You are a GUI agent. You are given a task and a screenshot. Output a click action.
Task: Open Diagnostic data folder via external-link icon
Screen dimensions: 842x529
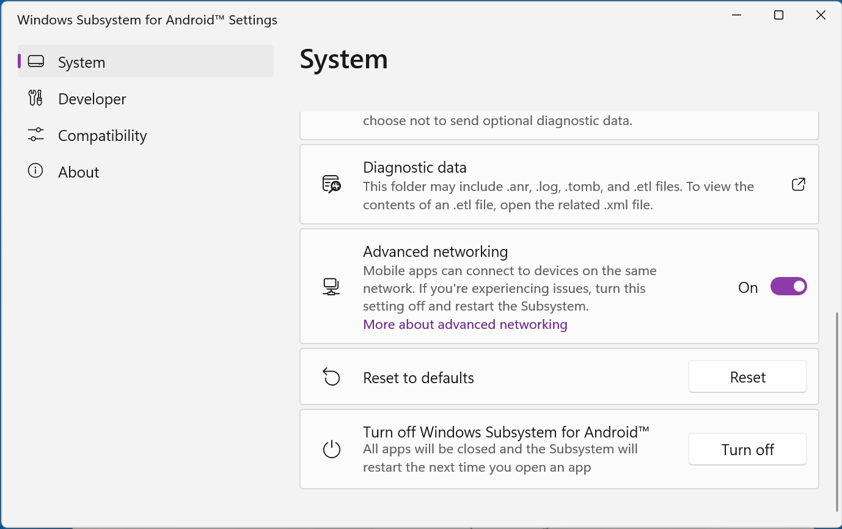pyautogui.click(x=798, y=184)
